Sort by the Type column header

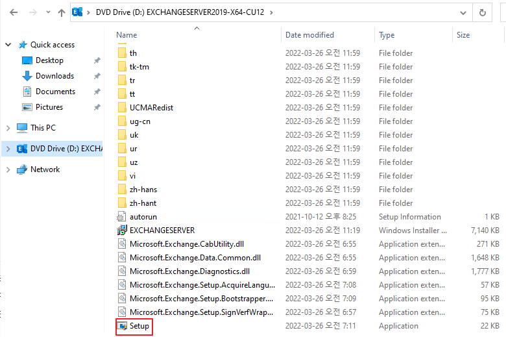point(387,35)
